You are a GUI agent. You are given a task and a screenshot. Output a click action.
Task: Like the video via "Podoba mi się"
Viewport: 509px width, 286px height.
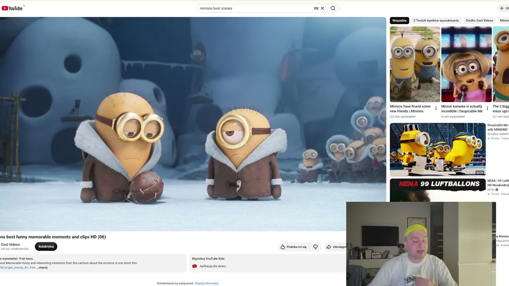click(293, 247)
